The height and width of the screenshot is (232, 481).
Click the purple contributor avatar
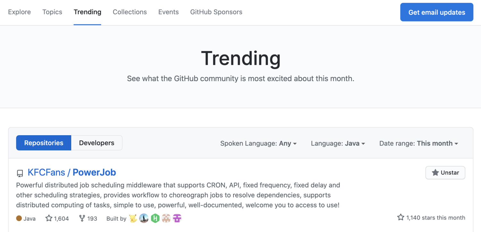click(177, 219)
